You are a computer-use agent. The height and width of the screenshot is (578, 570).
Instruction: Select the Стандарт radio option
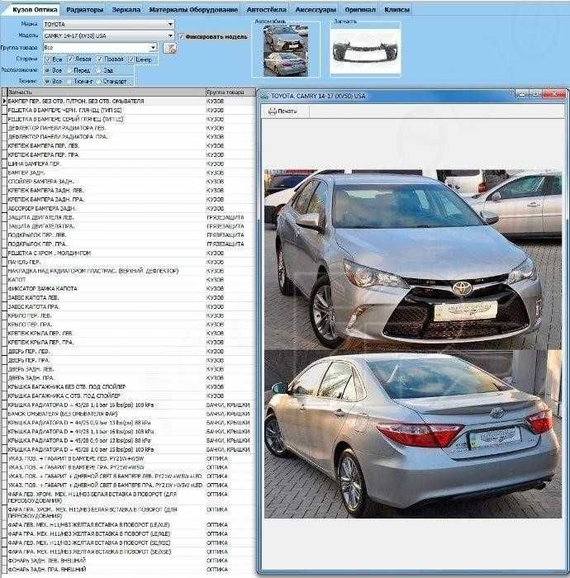[98, 82]
